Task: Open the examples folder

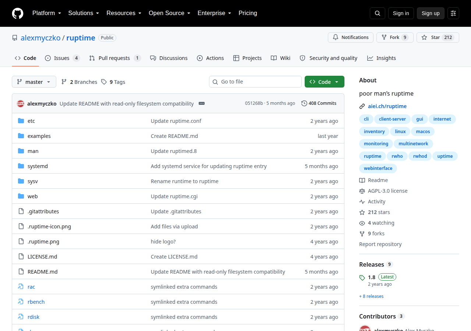Action: 39,136
